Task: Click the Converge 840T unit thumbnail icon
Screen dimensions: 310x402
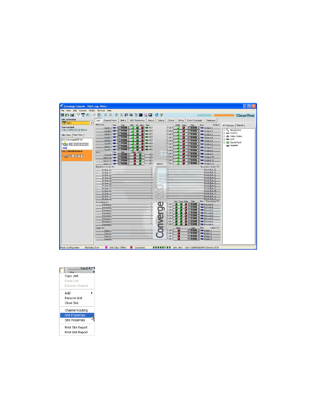Action: click(x=65, y=144)
